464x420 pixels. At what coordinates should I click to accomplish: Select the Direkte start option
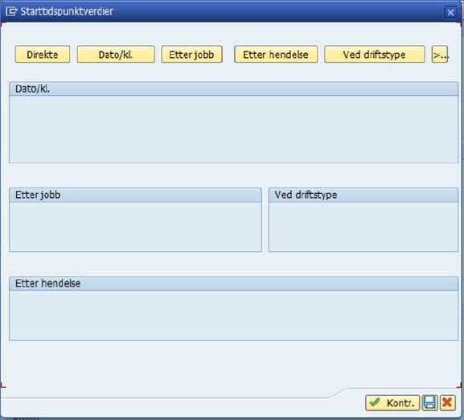(x=43, y=55)
